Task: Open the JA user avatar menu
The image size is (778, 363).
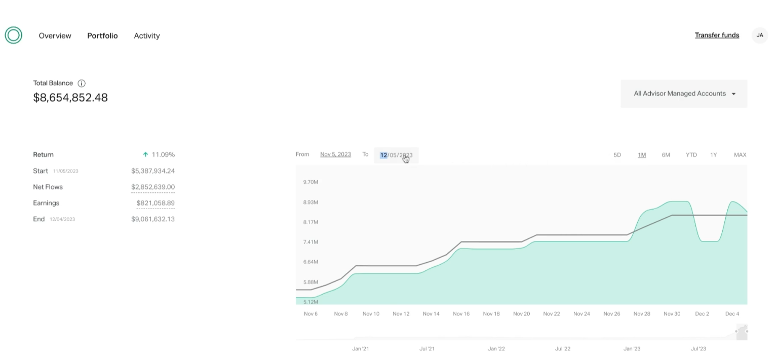Action: pos(759,35)
